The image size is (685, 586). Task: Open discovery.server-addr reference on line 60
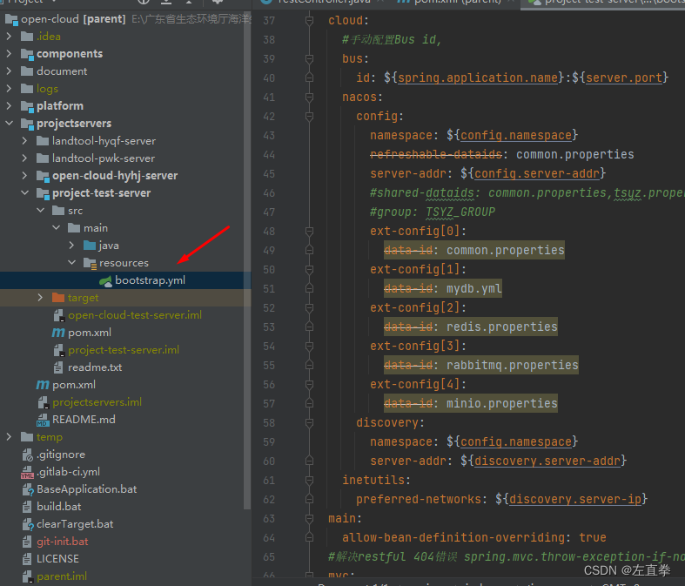(547, 461)
